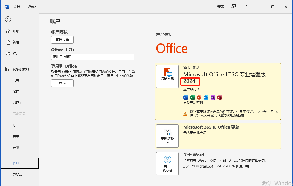
Task: Click the 激活产品 button
Action: pos(167,76)
